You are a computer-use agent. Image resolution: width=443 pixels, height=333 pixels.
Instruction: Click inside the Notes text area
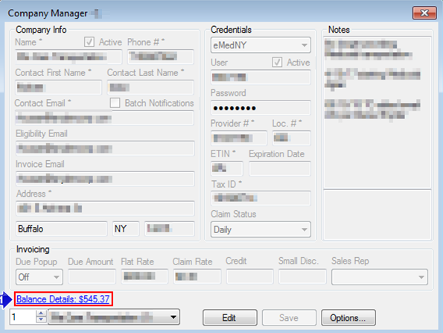(x=377, y=112)
